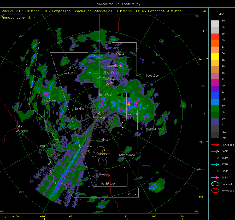This screenshot has width=235, height=220.
Task: Click the red forecast ellipse in legend
Action: (x=215, y=190)
